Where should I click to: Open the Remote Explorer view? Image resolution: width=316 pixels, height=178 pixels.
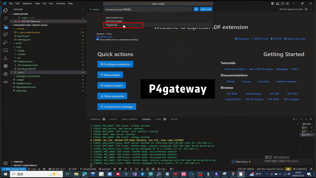[6, 50]
